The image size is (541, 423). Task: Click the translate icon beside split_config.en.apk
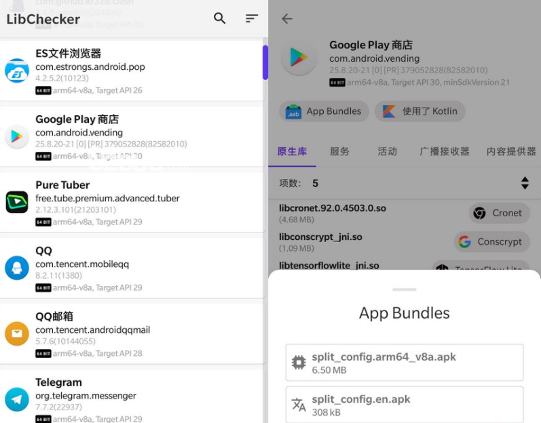pos(299,405)
